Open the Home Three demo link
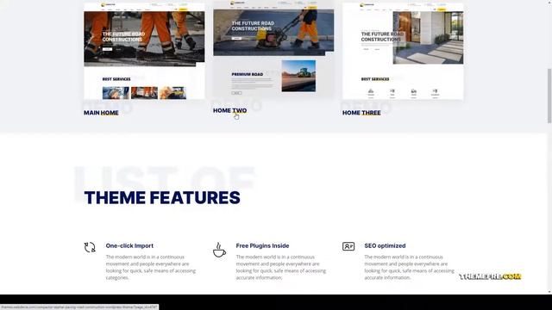Image resolution: width=552 pixels, height=310 pixels. click(361, 113)
